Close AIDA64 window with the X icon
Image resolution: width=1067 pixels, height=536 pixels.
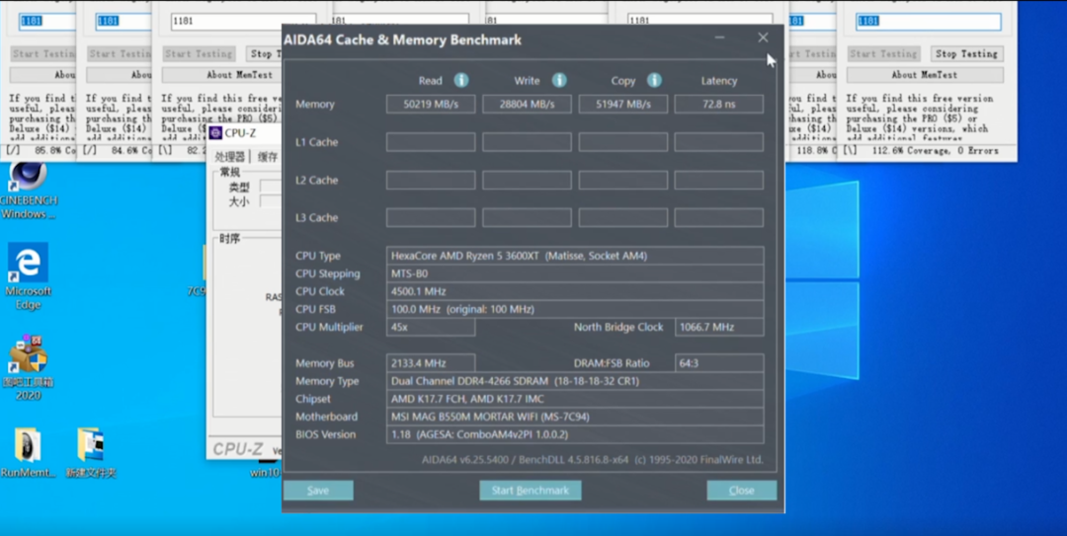point(763,38)
